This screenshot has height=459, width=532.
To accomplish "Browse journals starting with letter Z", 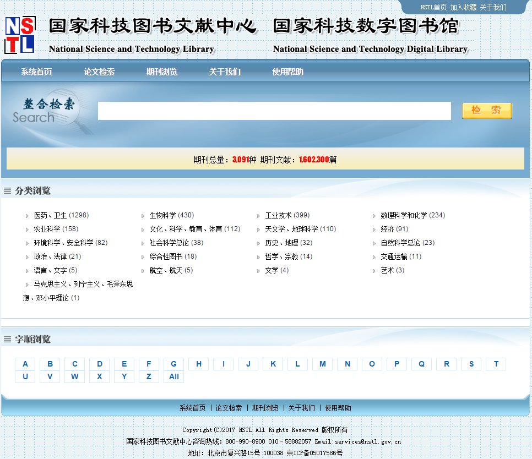I will pyautogui.click(x=149, y=377).
